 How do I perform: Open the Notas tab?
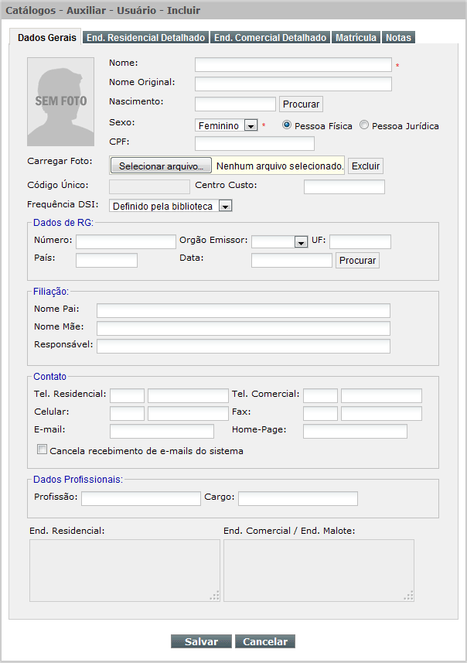(x=398, y=37)
